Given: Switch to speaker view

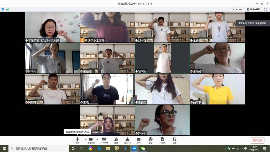Looking at the screenshot, I should (253, 9).
